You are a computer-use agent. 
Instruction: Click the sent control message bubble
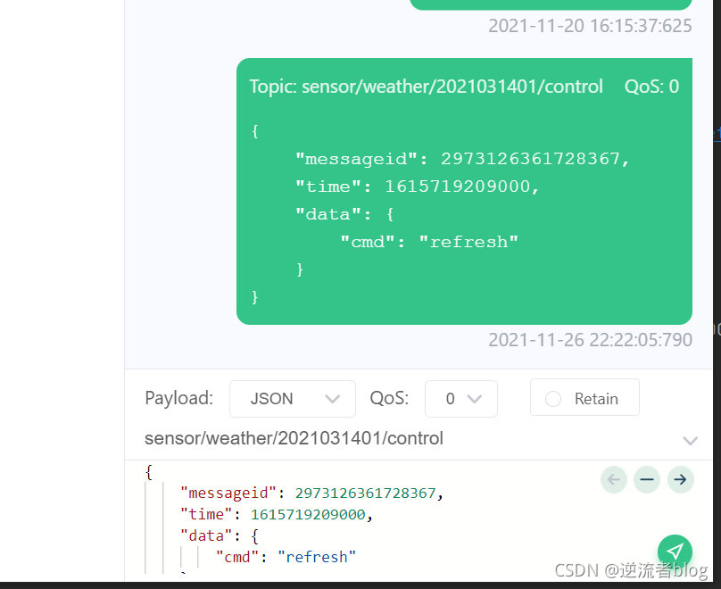click(x=464, y=205)
